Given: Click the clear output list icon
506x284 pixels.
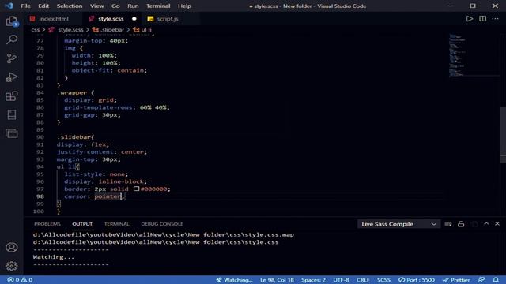Looking at the screenshot, I should pos(448,224).
